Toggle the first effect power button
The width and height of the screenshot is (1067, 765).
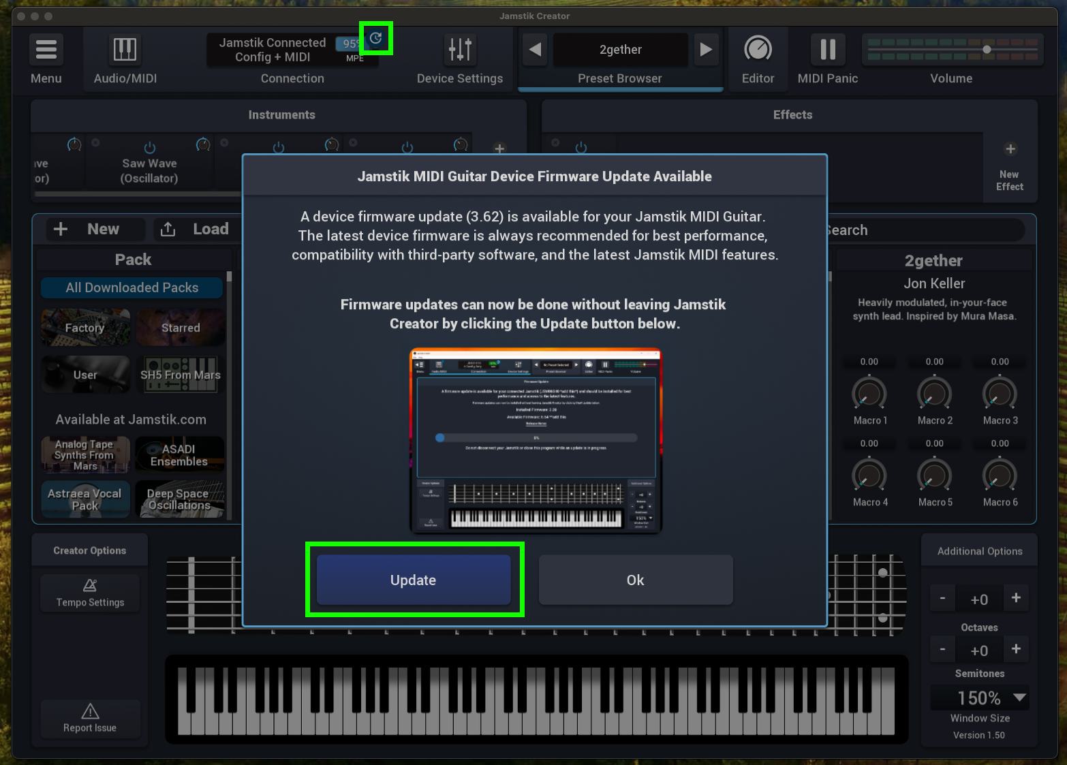click(x=581, y=148)
